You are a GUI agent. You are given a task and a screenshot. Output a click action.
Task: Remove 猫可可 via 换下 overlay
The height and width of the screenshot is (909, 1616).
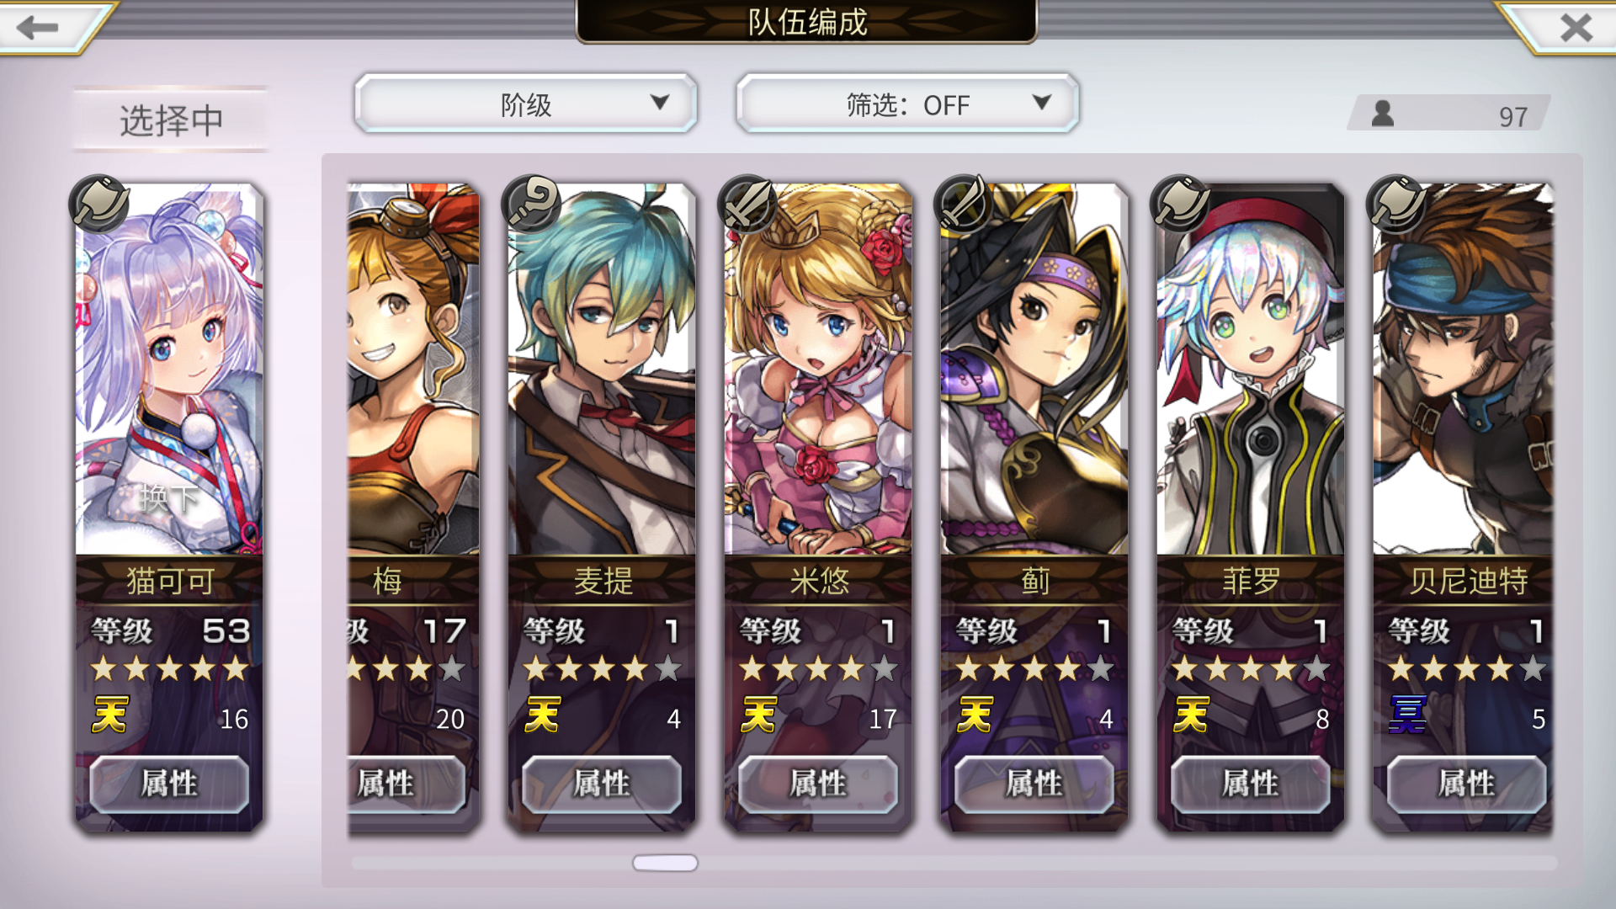tap(169, 498)
